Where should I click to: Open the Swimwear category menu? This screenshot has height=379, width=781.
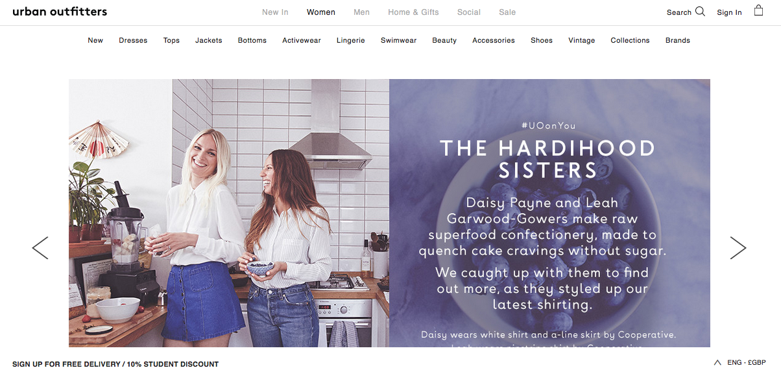click(399, 40)
